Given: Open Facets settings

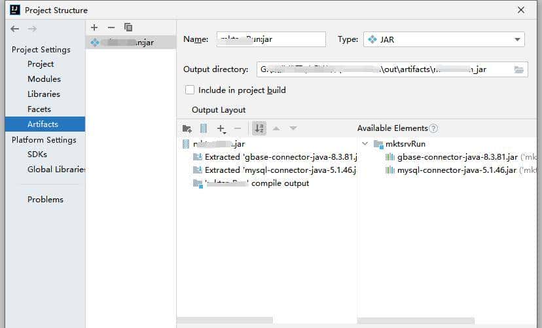Looking at the screenshot, I should [x=39, y=109].
